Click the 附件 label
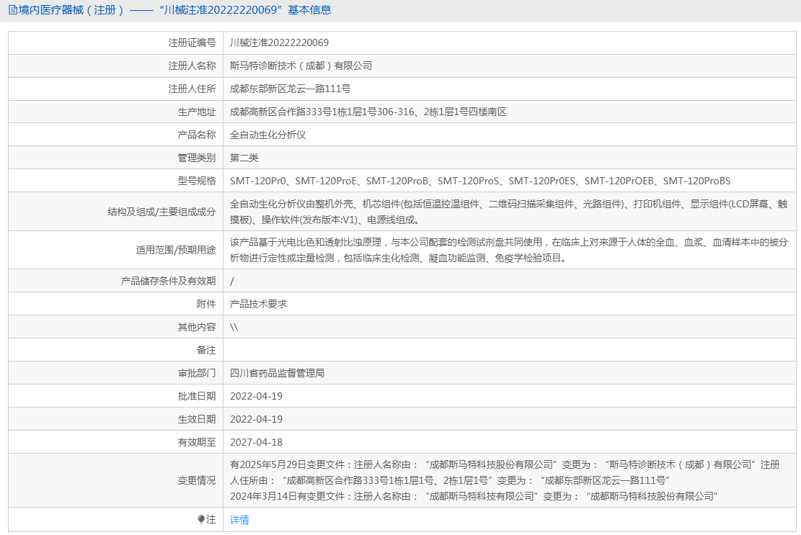 click(206, 304)
